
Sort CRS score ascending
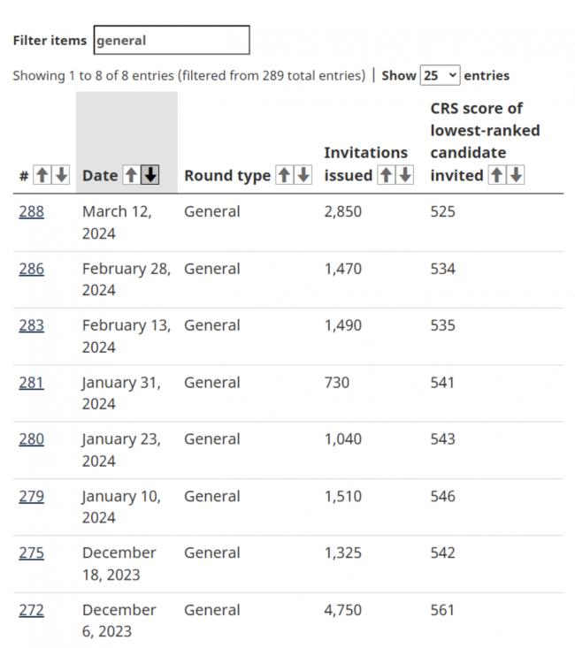tap(497, 175)
